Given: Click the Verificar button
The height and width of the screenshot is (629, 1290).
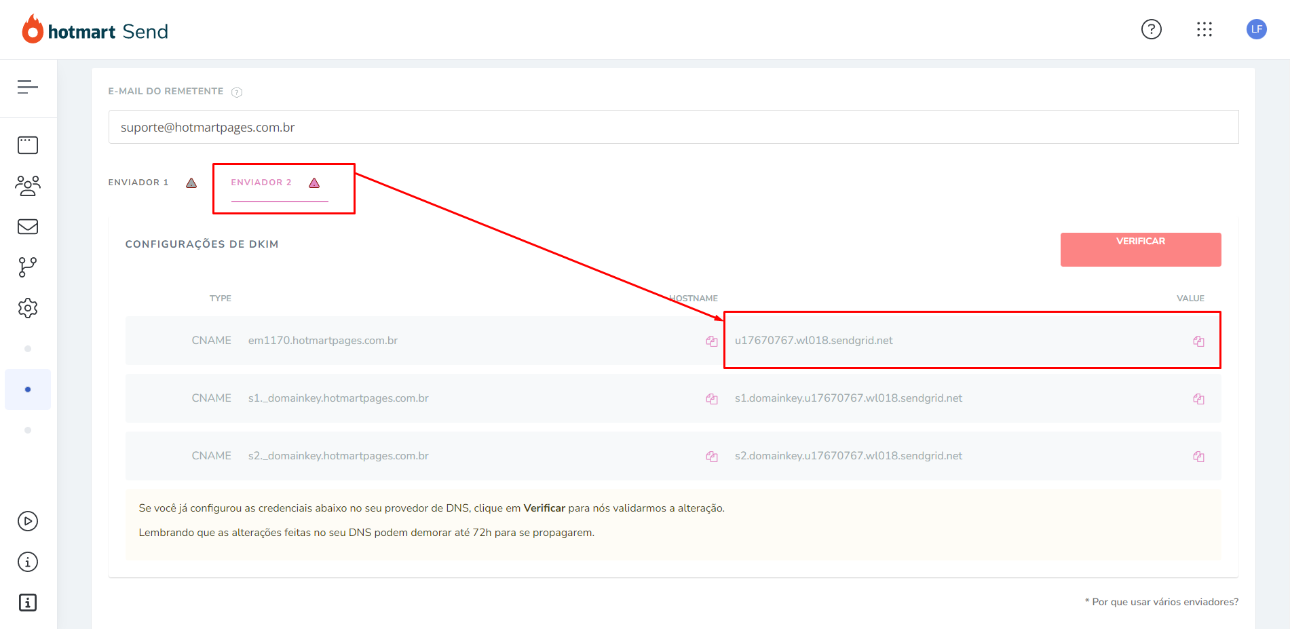Looking at the screenshot, I should pos(1141,250).
